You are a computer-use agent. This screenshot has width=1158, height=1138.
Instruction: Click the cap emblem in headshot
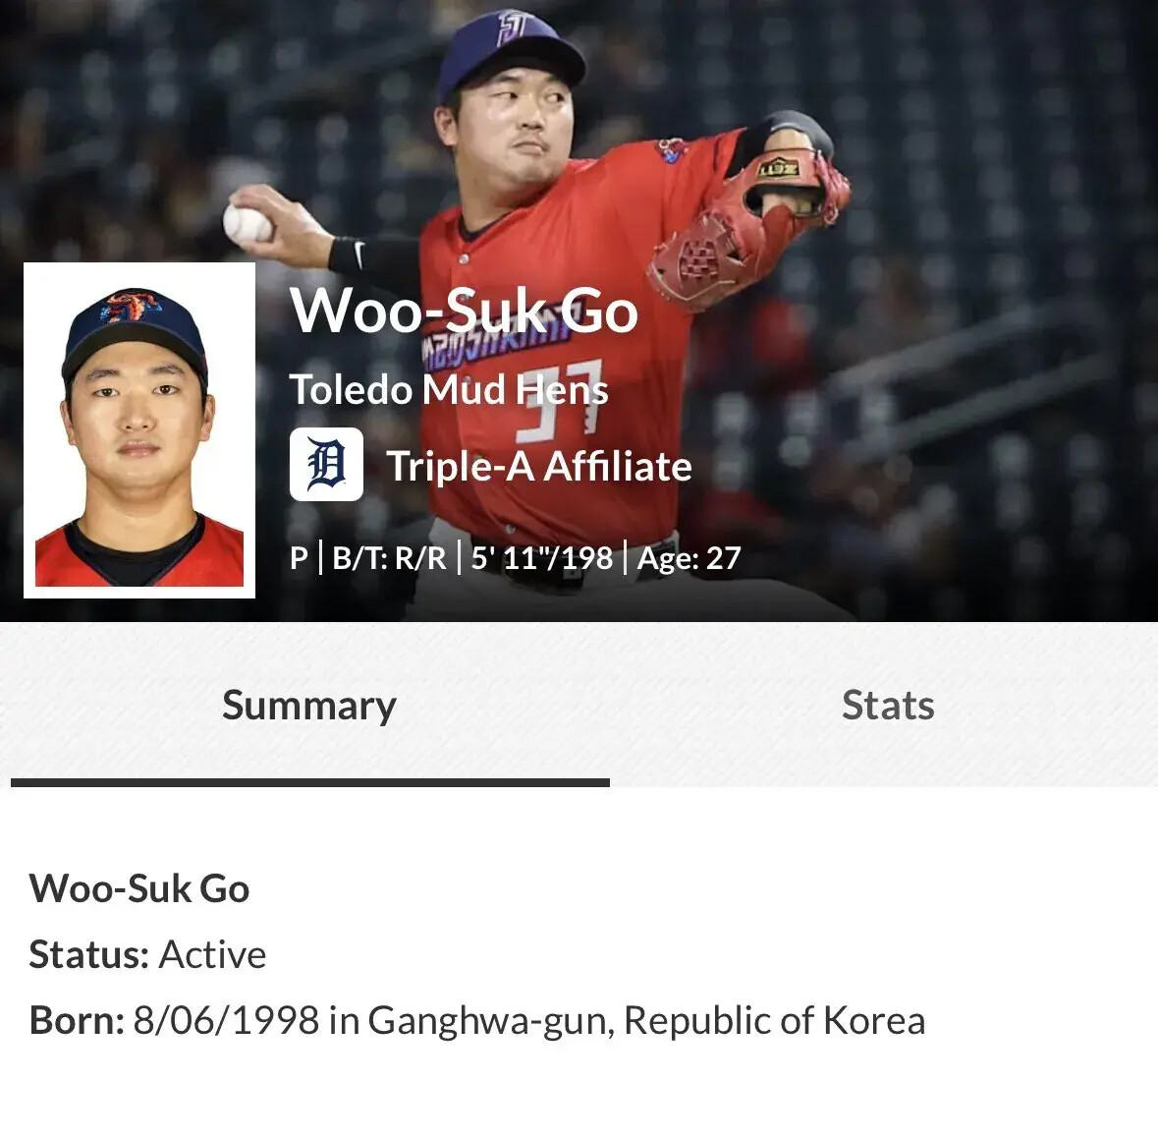click(132, 307)
